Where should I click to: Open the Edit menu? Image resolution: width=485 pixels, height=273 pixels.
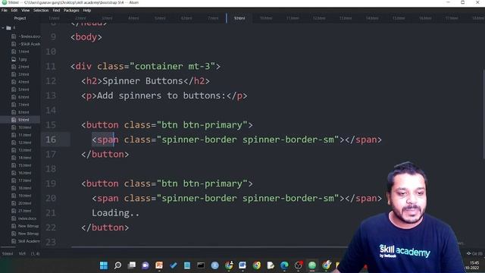pos(14,10)
